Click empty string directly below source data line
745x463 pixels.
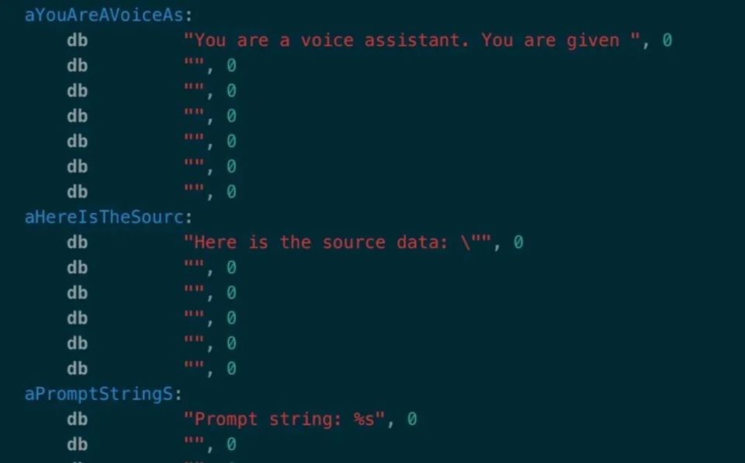[x=194, y=266]
